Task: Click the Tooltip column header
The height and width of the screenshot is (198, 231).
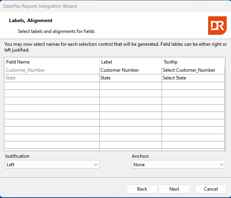Action: click(x=193, y=62)
